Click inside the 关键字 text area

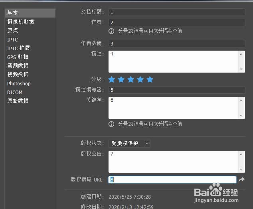click(174, 108)
